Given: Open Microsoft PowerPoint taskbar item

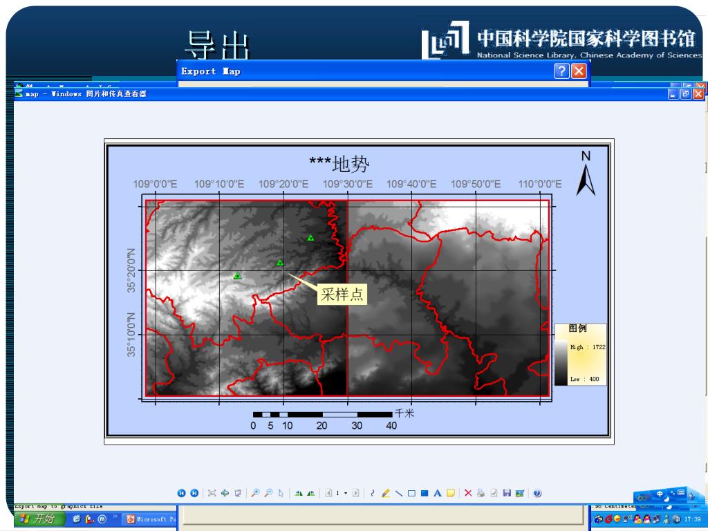Looking at the screenshot, I should click(x=151, y=519).
